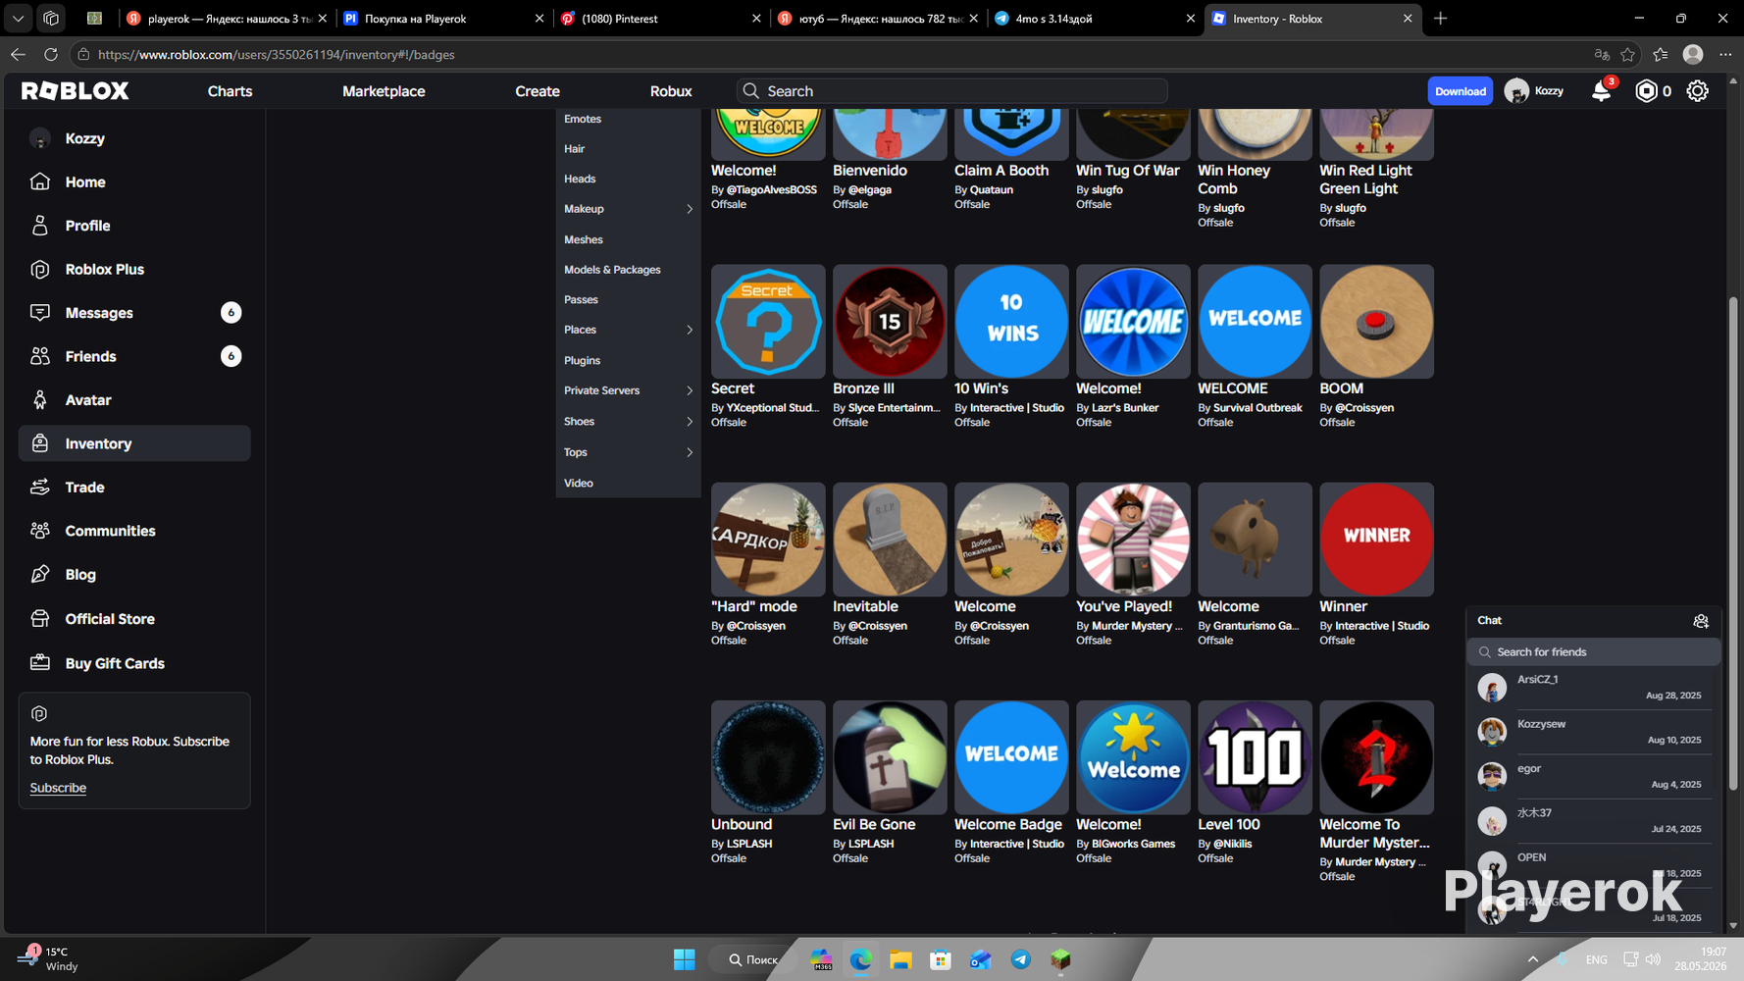Click the Search for friends field

click(1594, 652)
